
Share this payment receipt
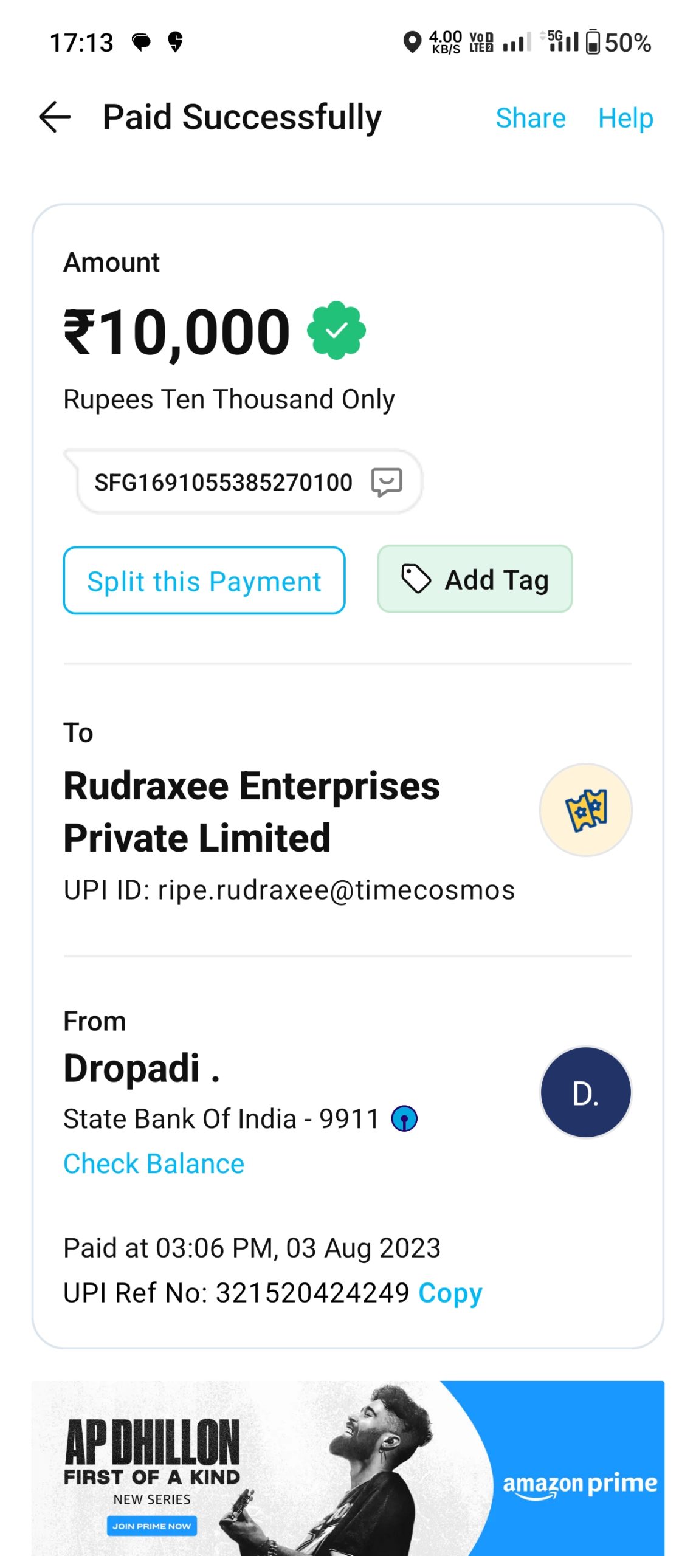530,118
